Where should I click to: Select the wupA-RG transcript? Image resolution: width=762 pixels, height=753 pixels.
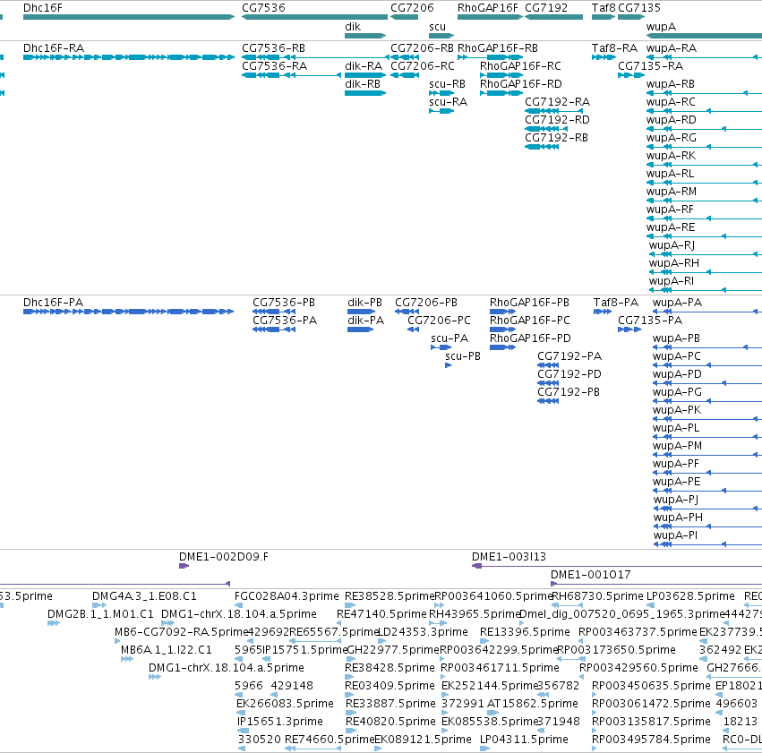[x=704, y=147]
